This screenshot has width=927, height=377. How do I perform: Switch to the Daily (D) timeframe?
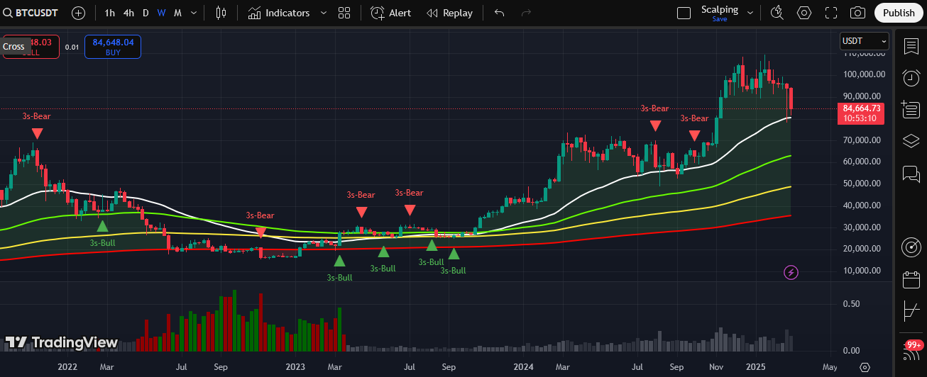pyautogui.click(x=146, y=13)
